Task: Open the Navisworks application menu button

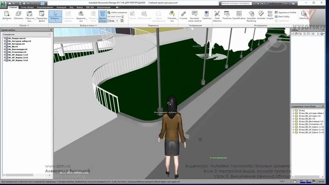Action: [x=3, y=4]
